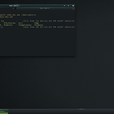
Task: Click the 'tmp' directory name
Action: pyautogui.click(x=36, y=23)
